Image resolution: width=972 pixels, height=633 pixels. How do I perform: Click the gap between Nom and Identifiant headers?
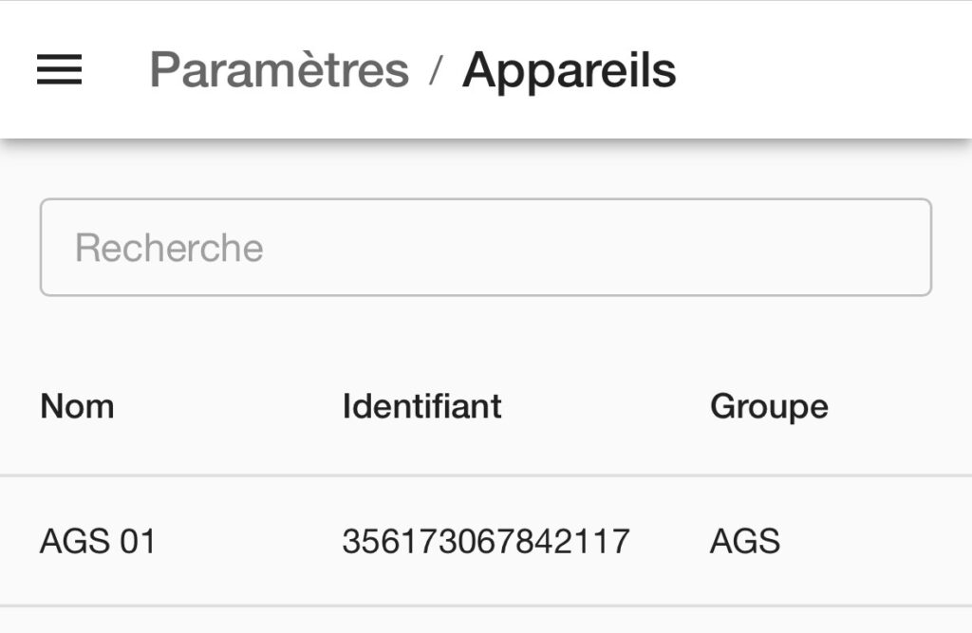tap(228, 406)
